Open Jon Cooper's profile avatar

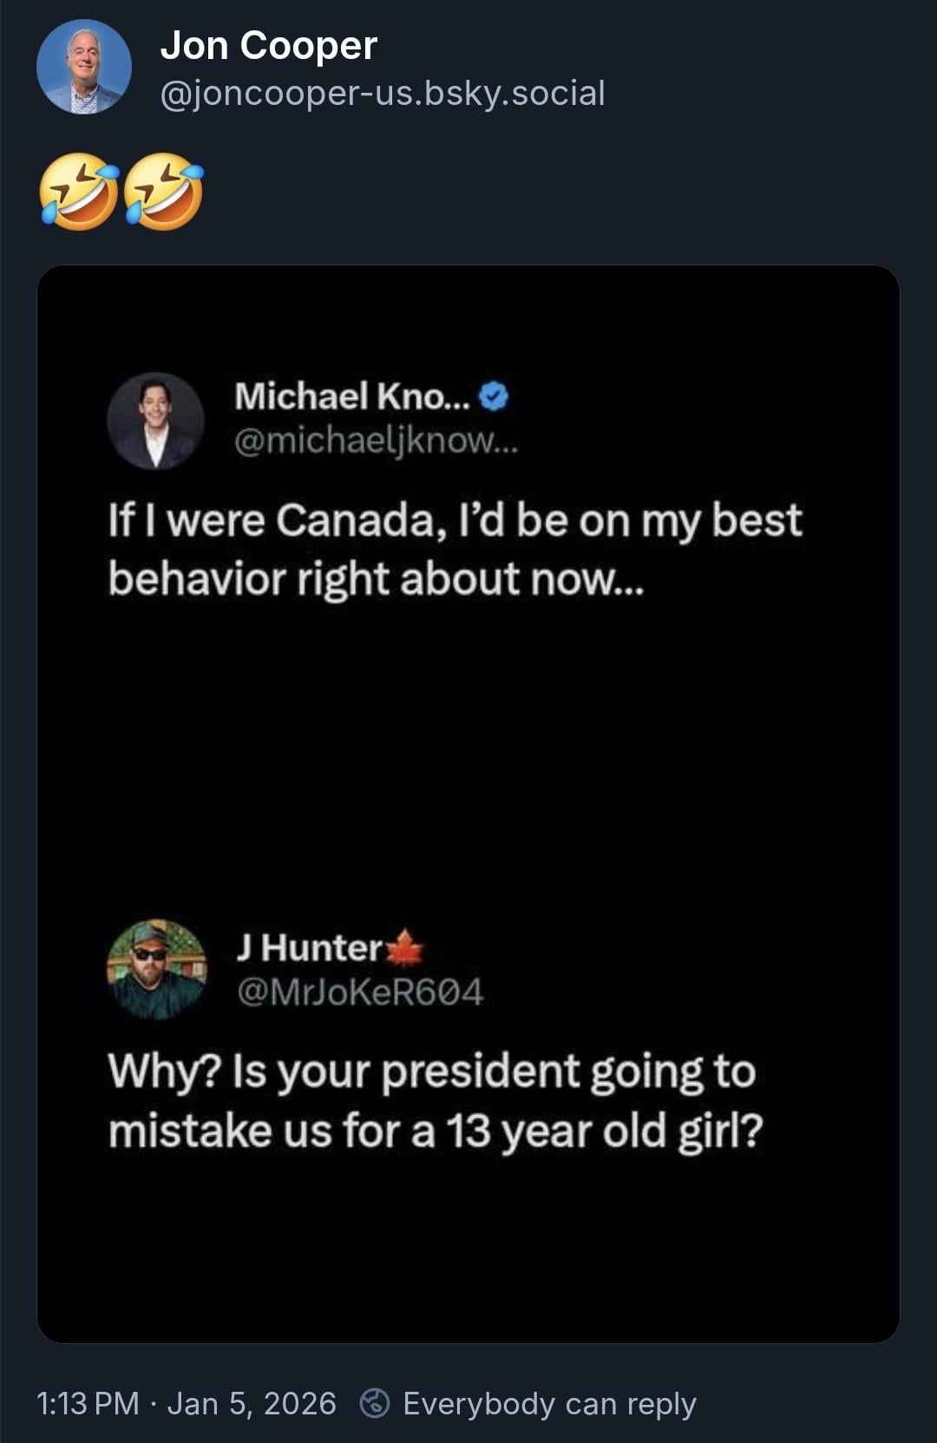[x=84, y=67]
